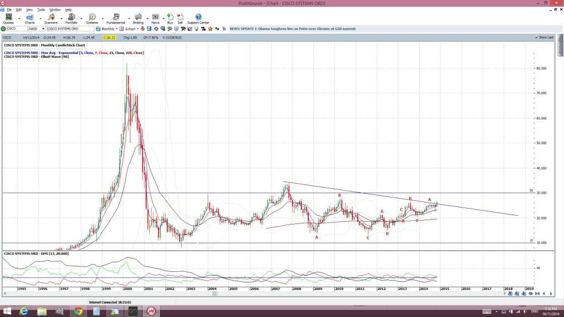The width and height of the screenshot is (564, 317).
Task: Open the Portfolio toolbar icon
Action: [71, 17]
